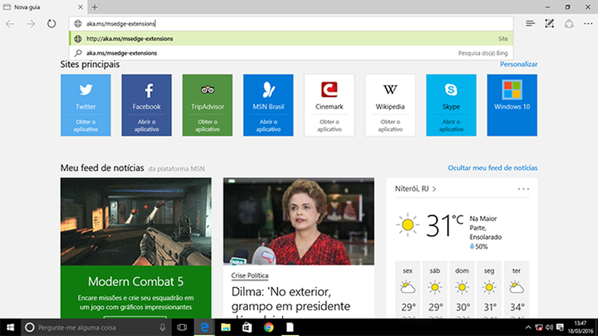Viewport: 598px width, 336px height.
Task: Click Ocultar meu feed de notícias
Action: pyautogui.click(x=493, y=168)
